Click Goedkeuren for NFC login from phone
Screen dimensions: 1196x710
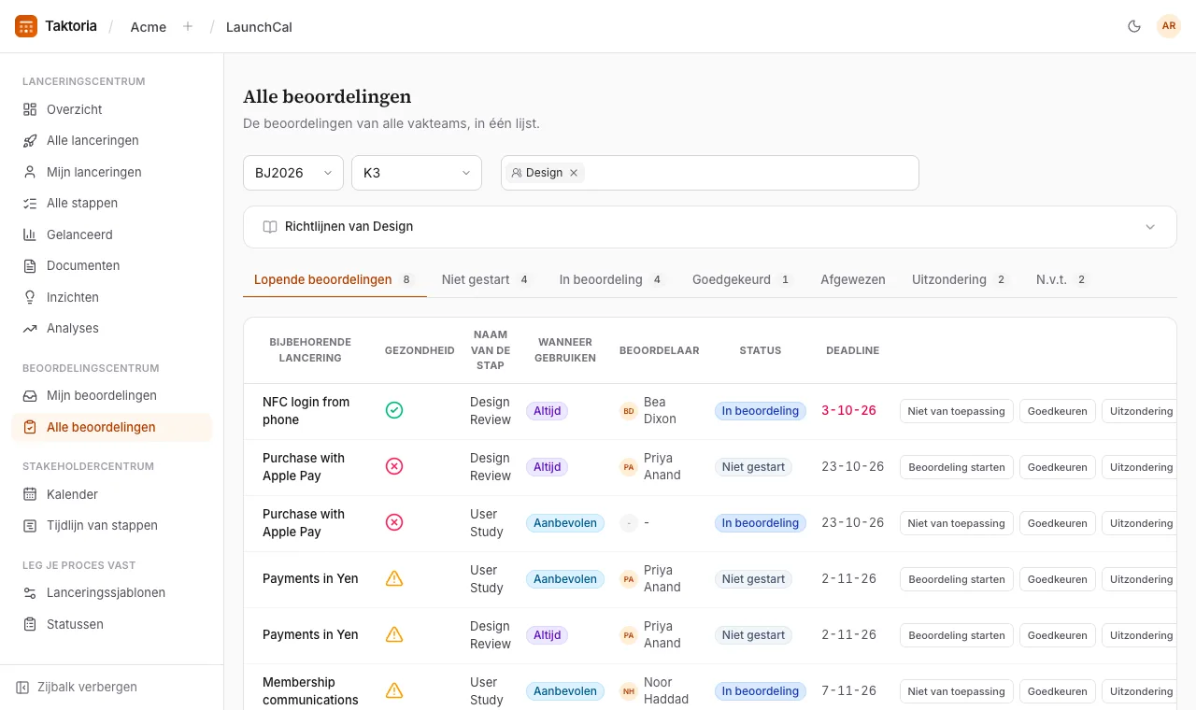1058,411
